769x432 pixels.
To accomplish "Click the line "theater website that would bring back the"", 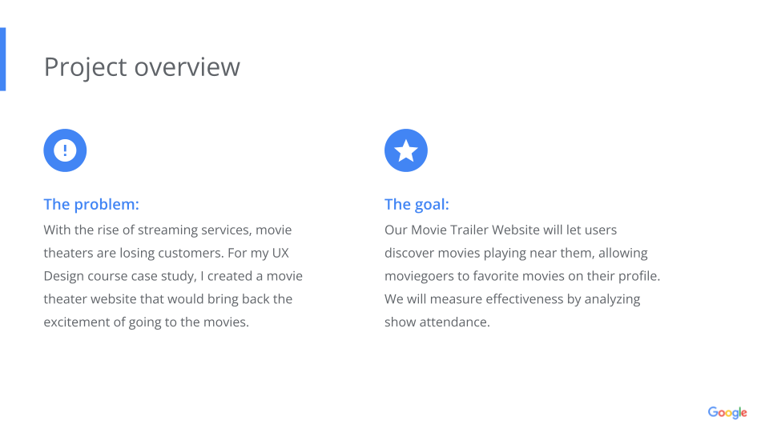I will (x=167, y=299).
